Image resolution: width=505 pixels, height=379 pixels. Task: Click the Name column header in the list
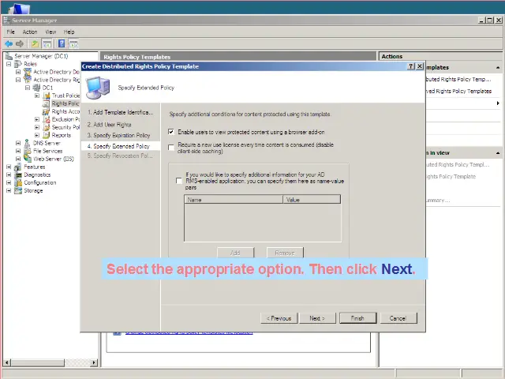click(x=234, y=200)
